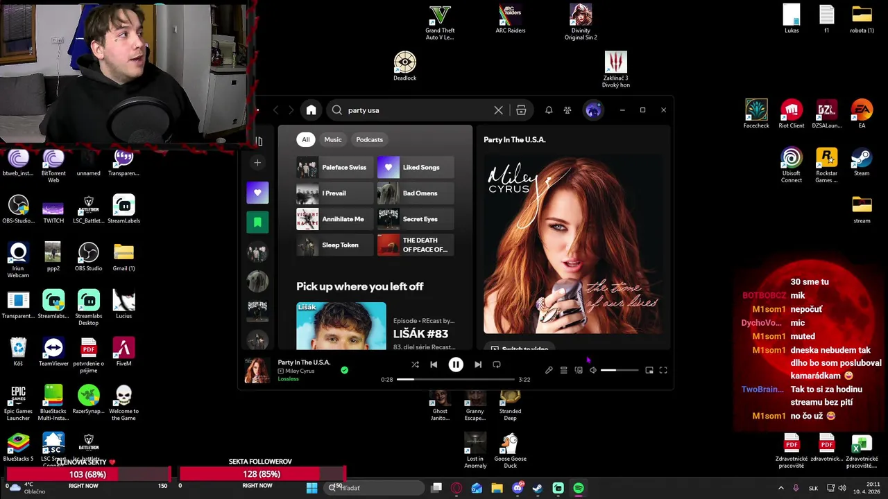Open Spotify notifications bell
Image resolution: width=888 pixels, height=499 pixels.
(549, 110)
